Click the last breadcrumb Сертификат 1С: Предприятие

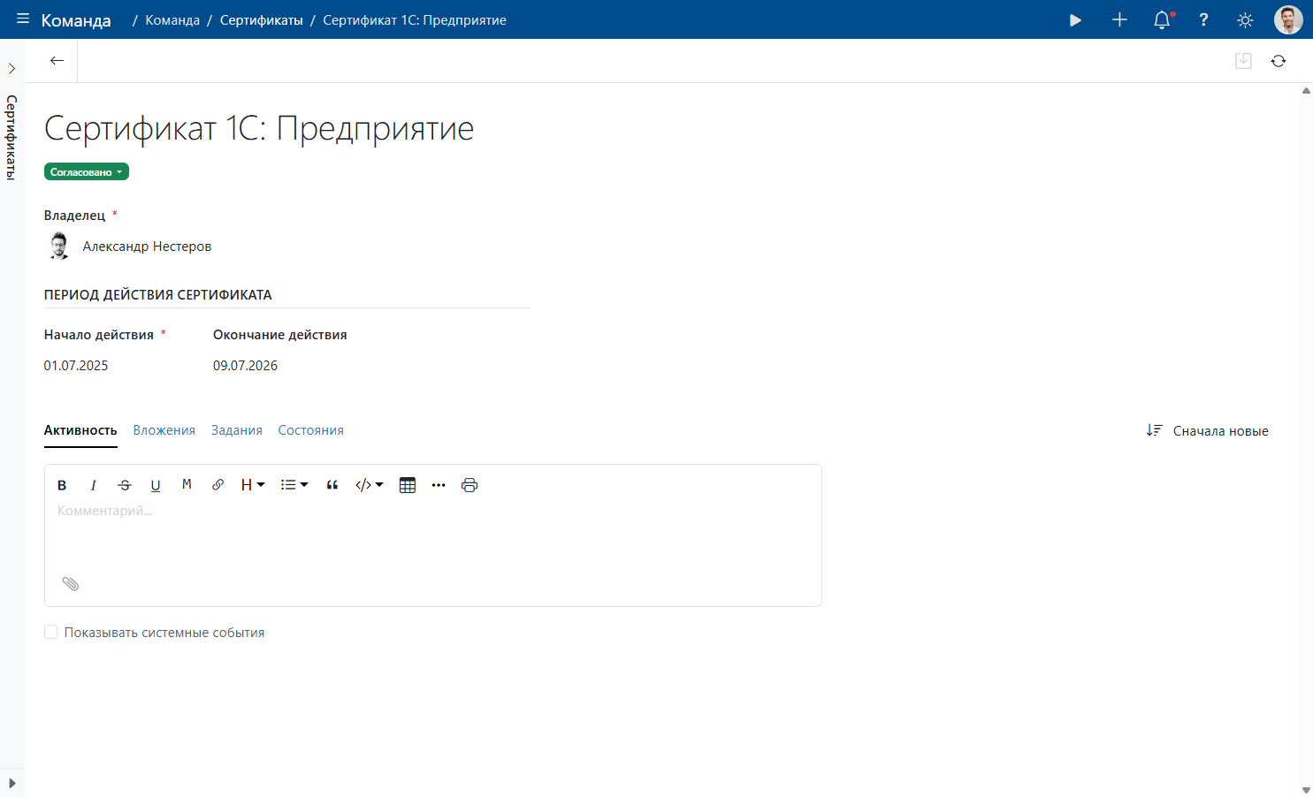415,20
